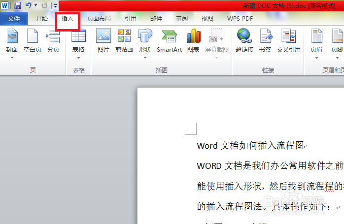Switch to the 页面布局 tab
Screen dimensions: 344x224
click(99, 19)
